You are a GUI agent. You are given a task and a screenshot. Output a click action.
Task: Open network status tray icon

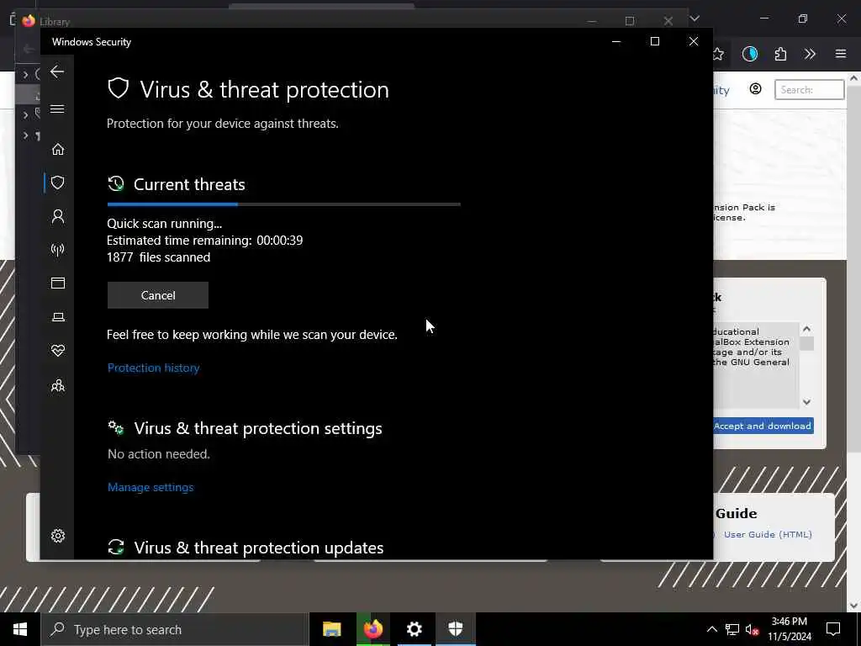click(x=732, y=629)
